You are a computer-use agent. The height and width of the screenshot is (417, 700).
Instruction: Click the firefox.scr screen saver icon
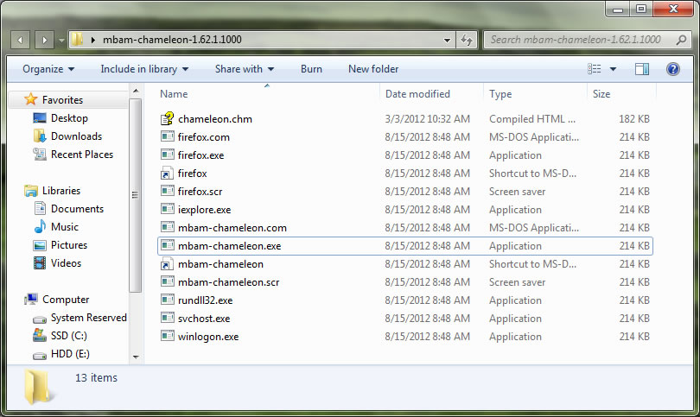pyautogui.click(x=168, y=191)
